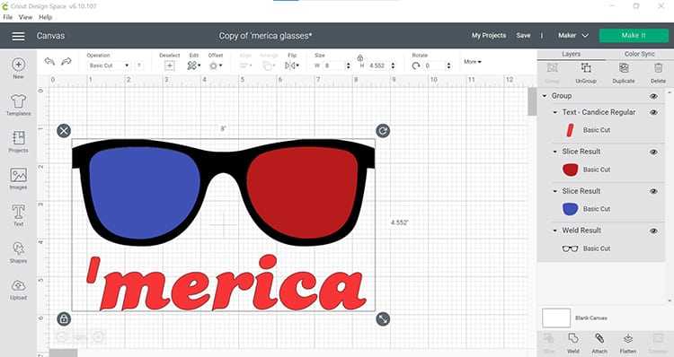
Task: Select the glasses Weld Result thumbnail
Action: (x=570, y=248)
